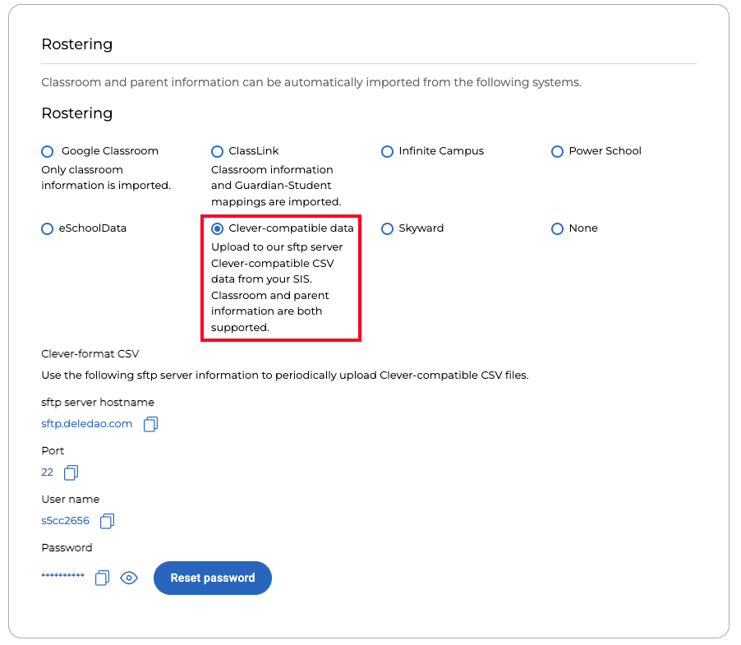Select eSchoolData rostering option
This screenshot has height=645, width=741.
(48, 229)
